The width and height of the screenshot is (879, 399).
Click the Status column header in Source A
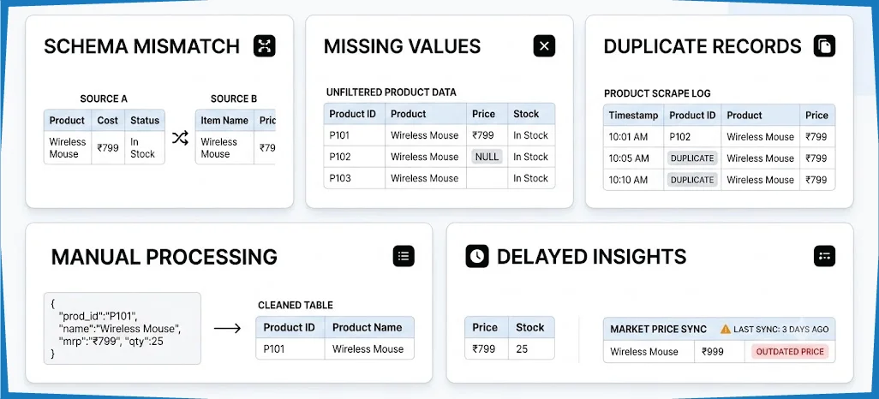(x=145, y=121)
